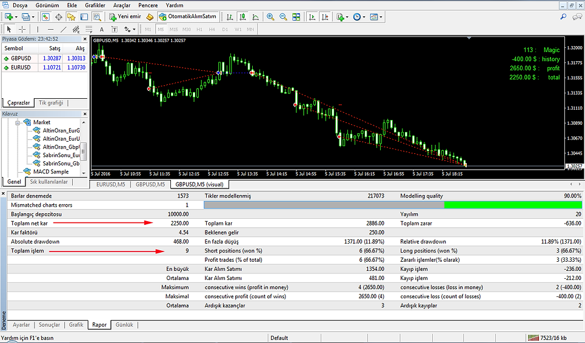Toggle the Strategy Tester magnifier icon
The width and height of the screenshot is (585, 343).
click(97, 17)
